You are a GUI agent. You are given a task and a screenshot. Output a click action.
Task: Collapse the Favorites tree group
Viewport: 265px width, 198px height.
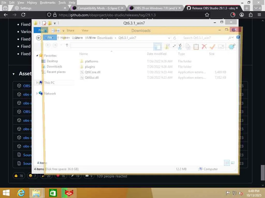(x=37, y=55)
